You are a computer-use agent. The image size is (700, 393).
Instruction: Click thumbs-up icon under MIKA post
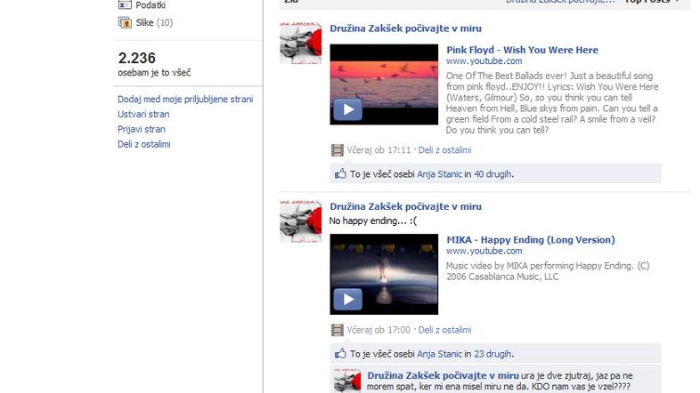click(x=339, y=354)
